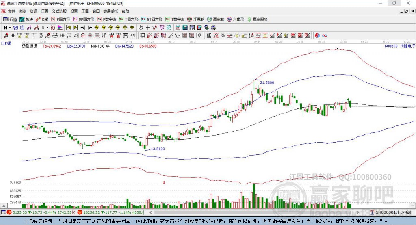Click the Dn=14.5620 indicator value
The image size is (416, 225).
click(124, 46)
